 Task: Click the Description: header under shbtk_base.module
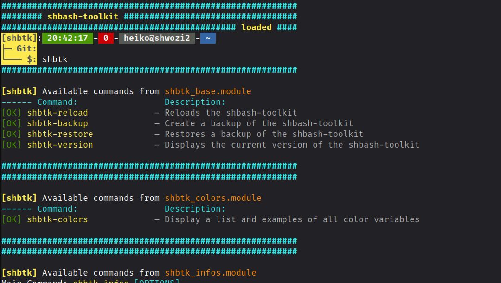pyautogui.click(x=195, y=102)
